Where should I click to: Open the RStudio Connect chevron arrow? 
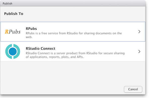tap(139, 52)
